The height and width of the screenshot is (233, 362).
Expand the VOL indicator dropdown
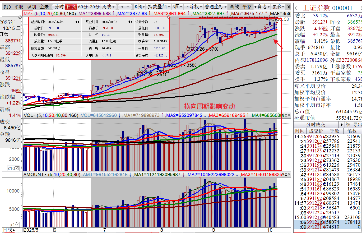tap(29, 115)
